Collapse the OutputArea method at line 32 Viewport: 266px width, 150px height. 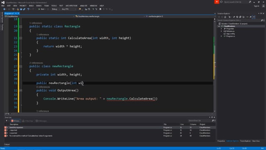click(x=21, y=90)
